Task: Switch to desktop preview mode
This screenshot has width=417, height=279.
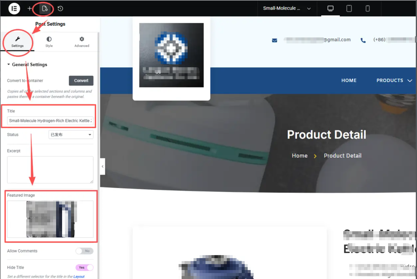Action: point(330,9)
